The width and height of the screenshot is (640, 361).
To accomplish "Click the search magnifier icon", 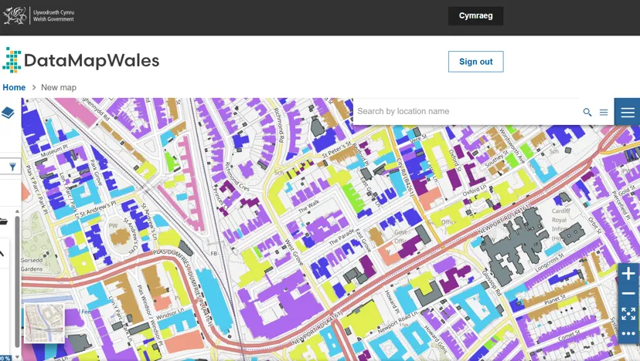I will tap(587, 112).
